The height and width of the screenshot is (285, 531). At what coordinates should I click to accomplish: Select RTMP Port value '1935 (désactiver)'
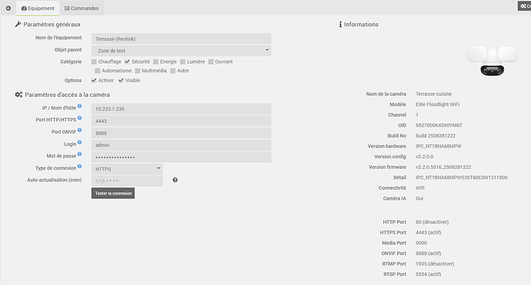435,263
